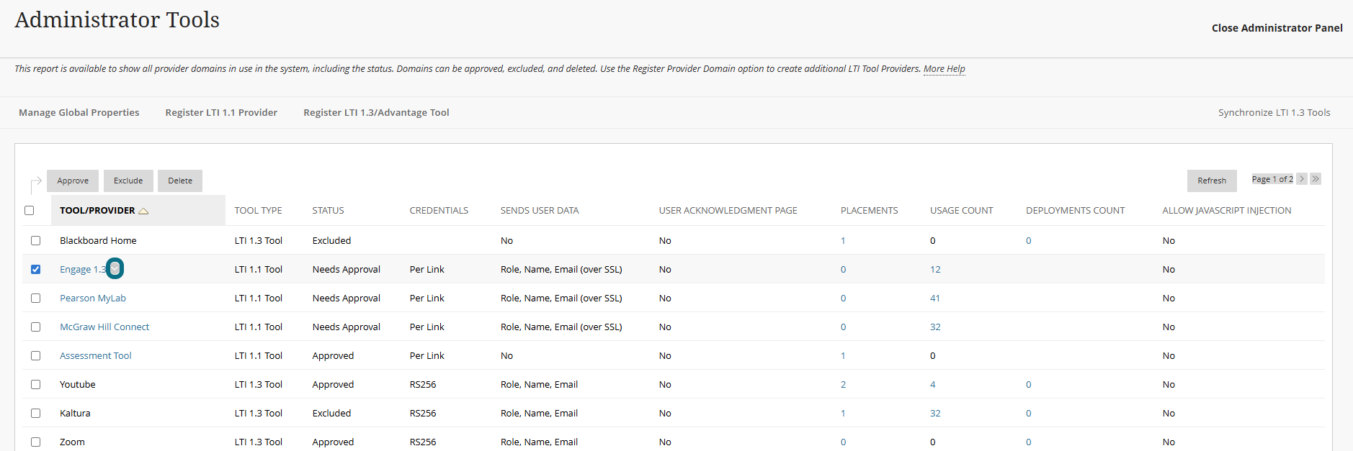Click the Delete button
The height and width of the screenshot is (451, 1353).
[180, 181]
